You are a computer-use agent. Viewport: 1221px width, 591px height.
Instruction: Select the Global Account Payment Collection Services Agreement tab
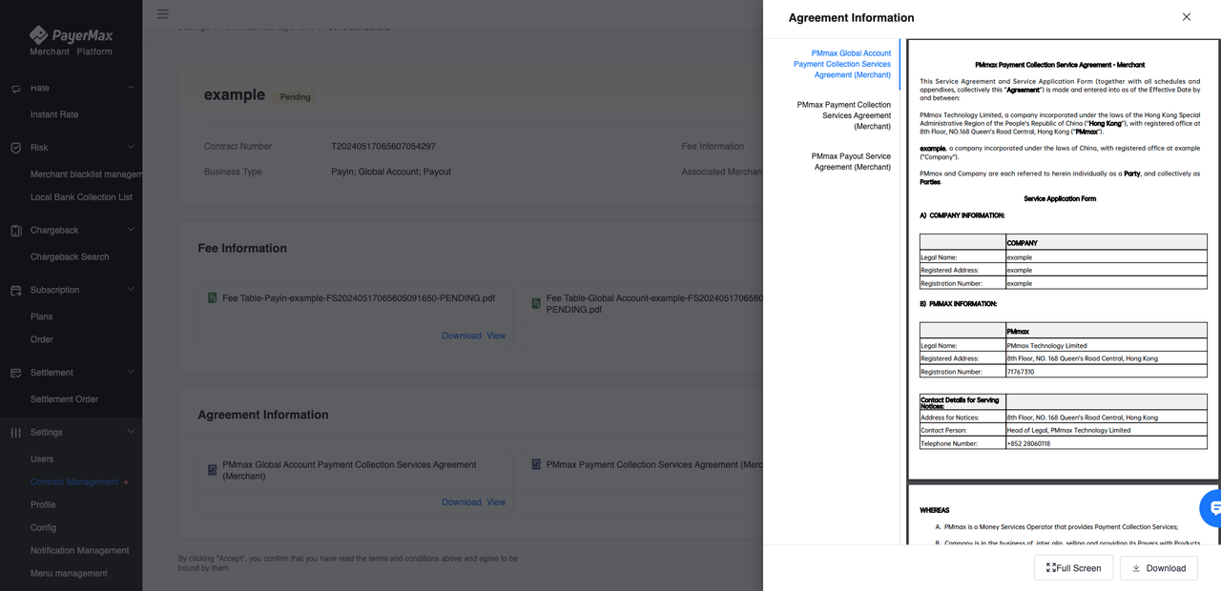click(x=842, y=64)
